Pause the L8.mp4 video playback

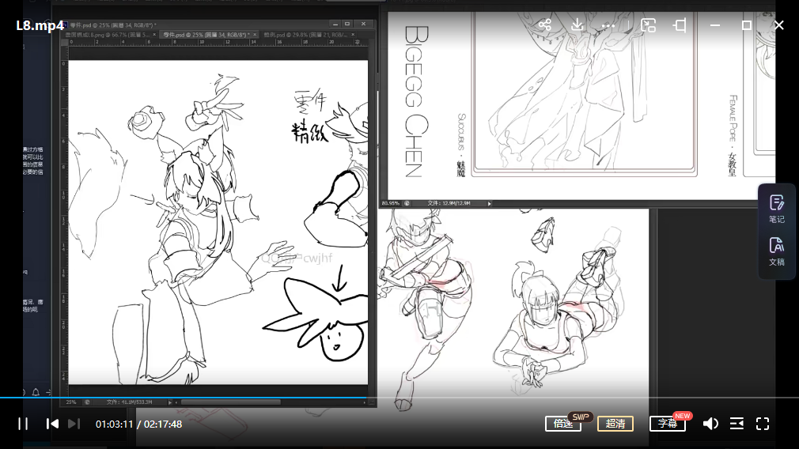tap(23, 424)
